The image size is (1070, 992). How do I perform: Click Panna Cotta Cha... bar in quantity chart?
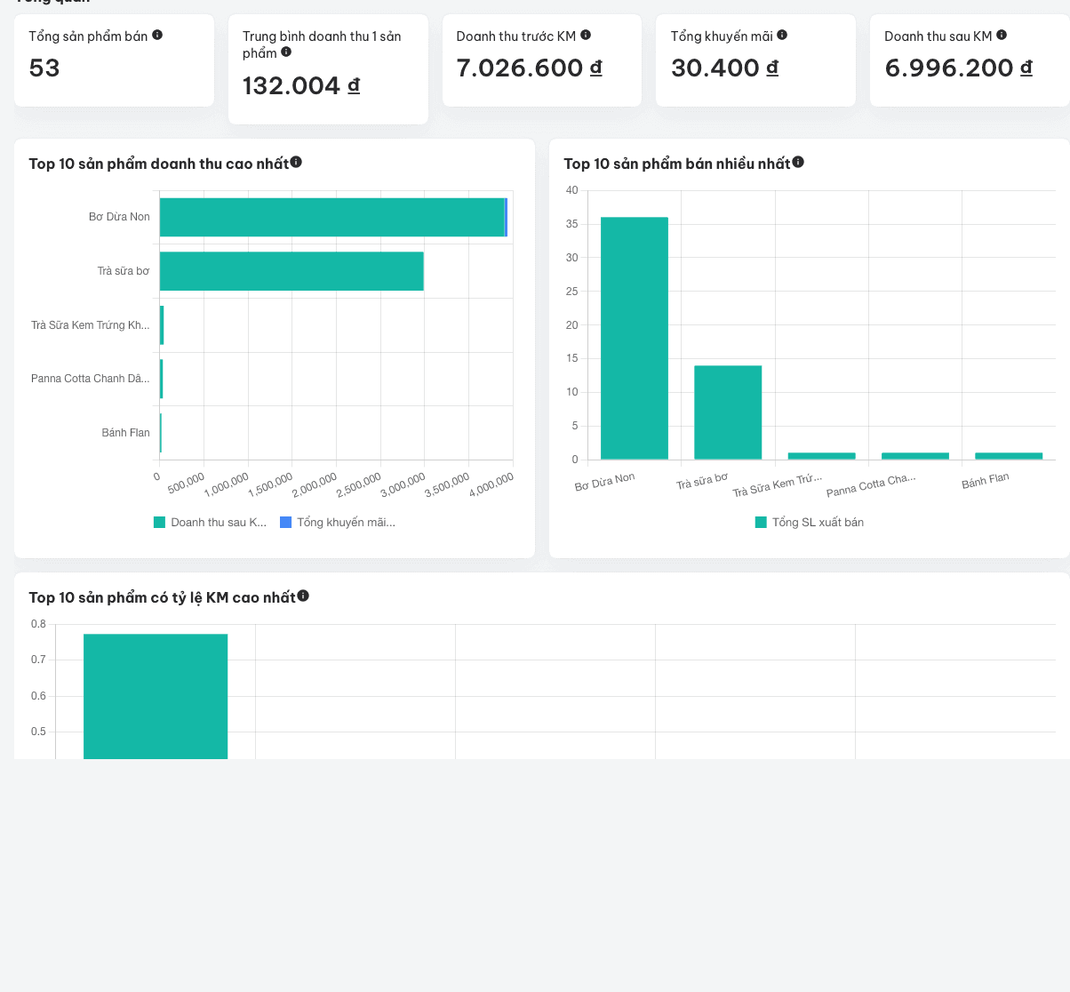(x=915, y=456)
